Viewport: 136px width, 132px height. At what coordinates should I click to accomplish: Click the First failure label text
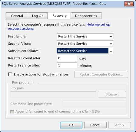17,36
